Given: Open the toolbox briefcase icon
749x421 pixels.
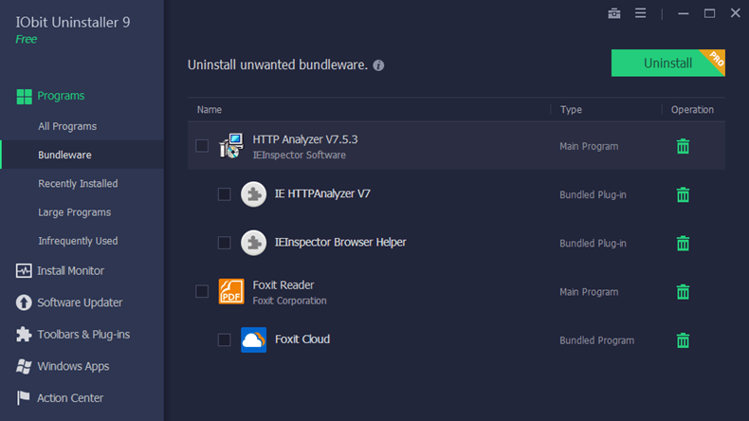Looking at the screenshot, I should pyautogui.click(x=614, y=13).
